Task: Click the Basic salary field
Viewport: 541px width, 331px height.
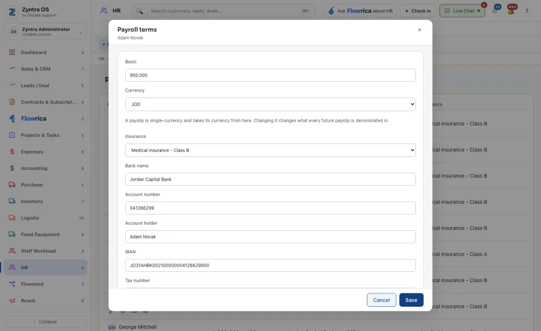Action: pos(270,75)
